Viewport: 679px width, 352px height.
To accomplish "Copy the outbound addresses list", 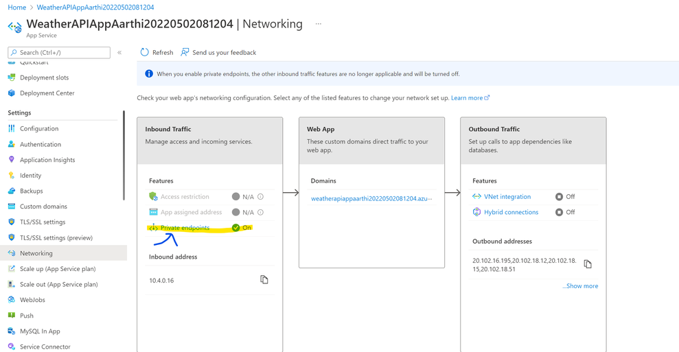I will click(588, 264).
